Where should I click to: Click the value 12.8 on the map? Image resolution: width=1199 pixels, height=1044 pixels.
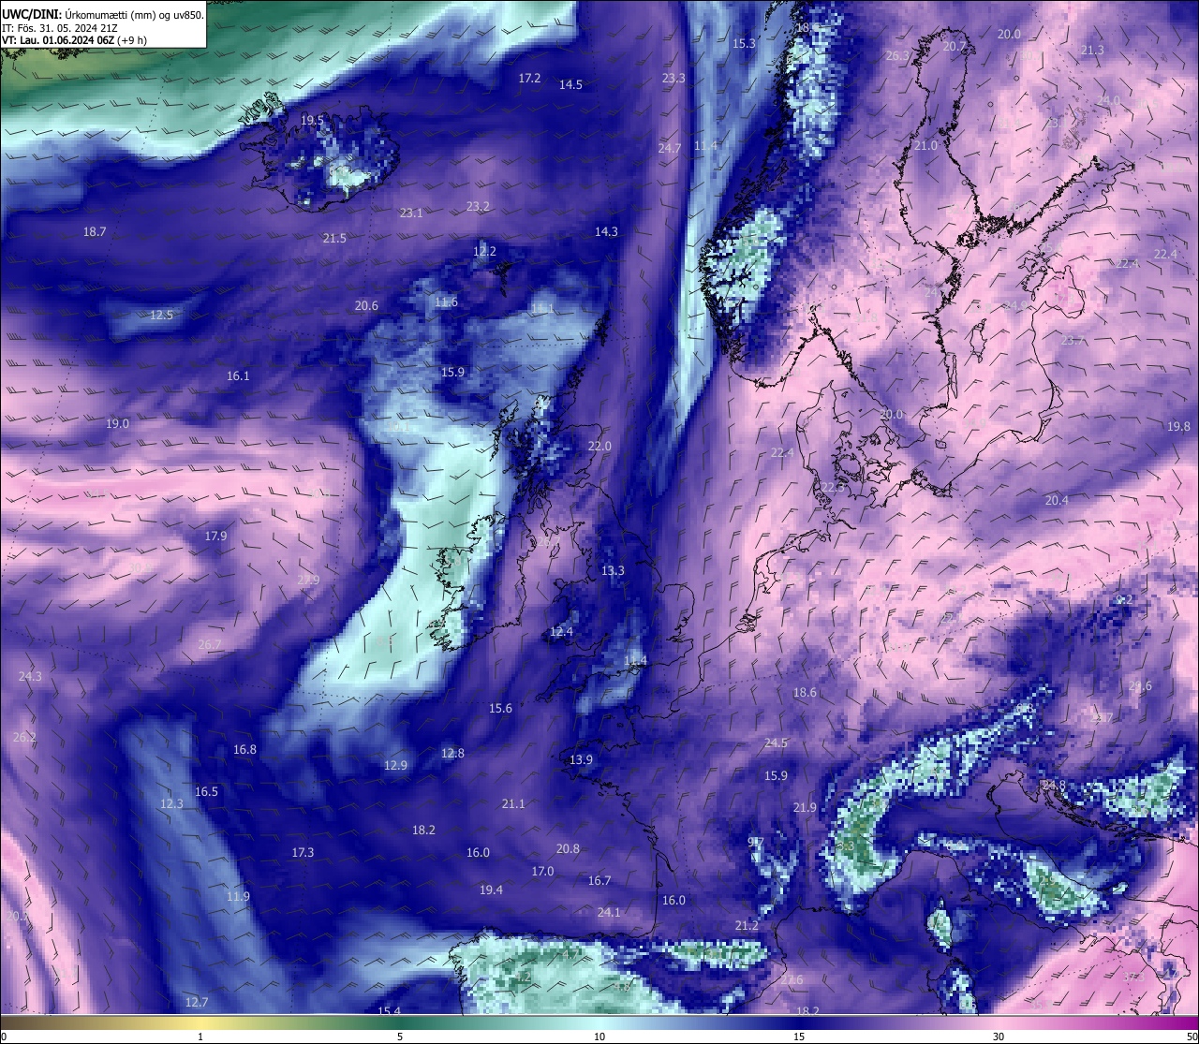click(x=452, y=754)
